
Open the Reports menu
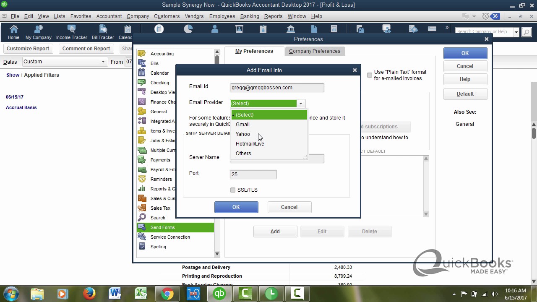[x=273, y=16]
